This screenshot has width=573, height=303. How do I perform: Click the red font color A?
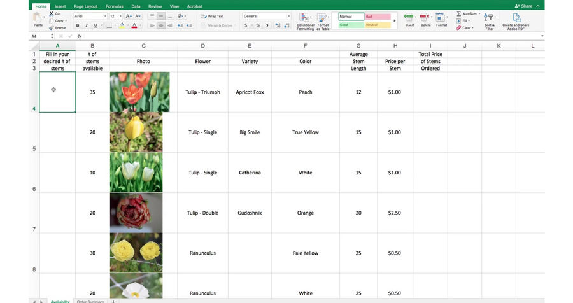(x=134, y=25)
